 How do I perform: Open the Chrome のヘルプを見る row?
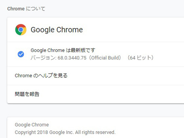coord(96,76)
